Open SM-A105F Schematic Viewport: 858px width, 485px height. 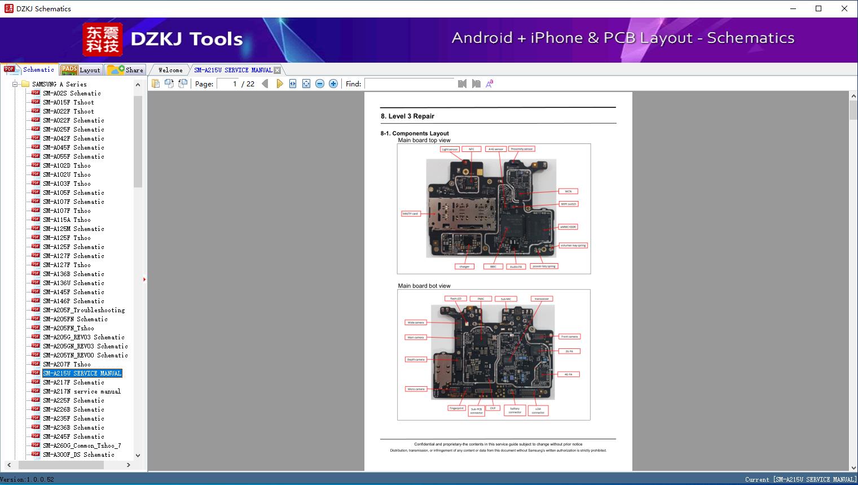(73, 193)
